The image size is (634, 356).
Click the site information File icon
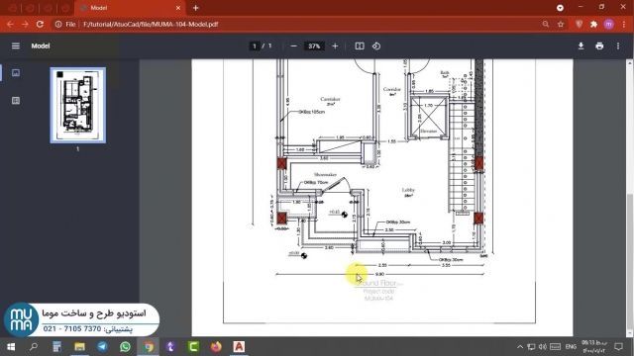pos(58,24)
